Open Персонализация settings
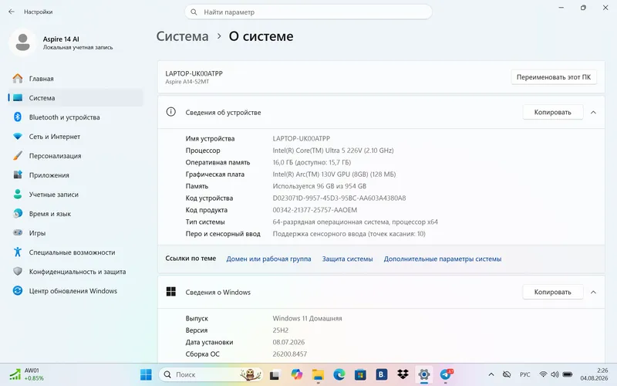The height and width of the screenshot is (386, 617). click(75, 156)
